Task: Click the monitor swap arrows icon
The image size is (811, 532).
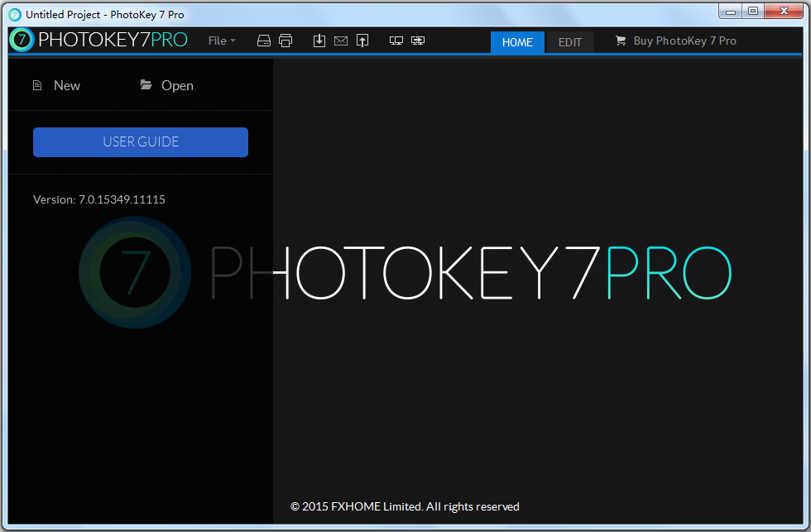Action: click(x=418, y=41)
